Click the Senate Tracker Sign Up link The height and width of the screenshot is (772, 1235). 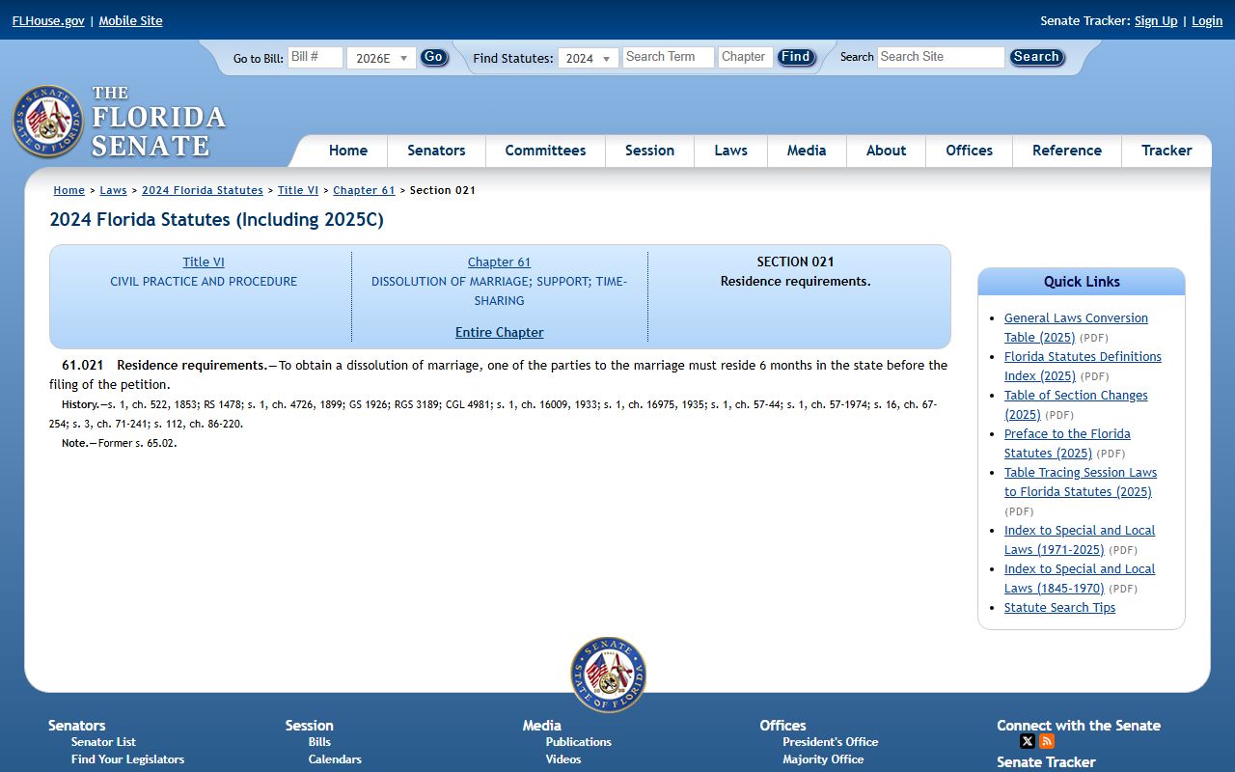pyautogui.click(x=1156, y=20)
